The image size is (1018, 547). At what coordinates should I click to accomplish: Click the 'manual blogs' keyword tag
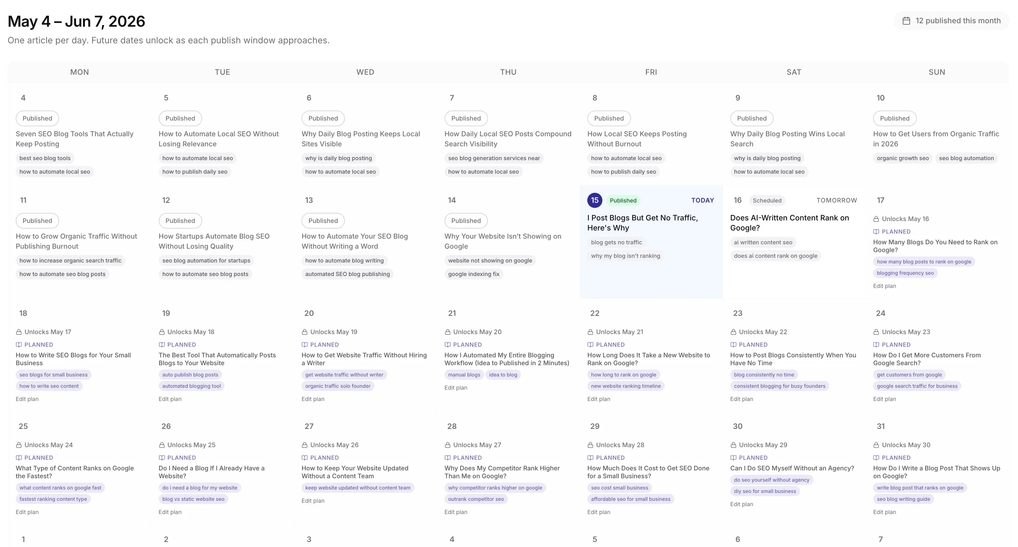(464, 375)
